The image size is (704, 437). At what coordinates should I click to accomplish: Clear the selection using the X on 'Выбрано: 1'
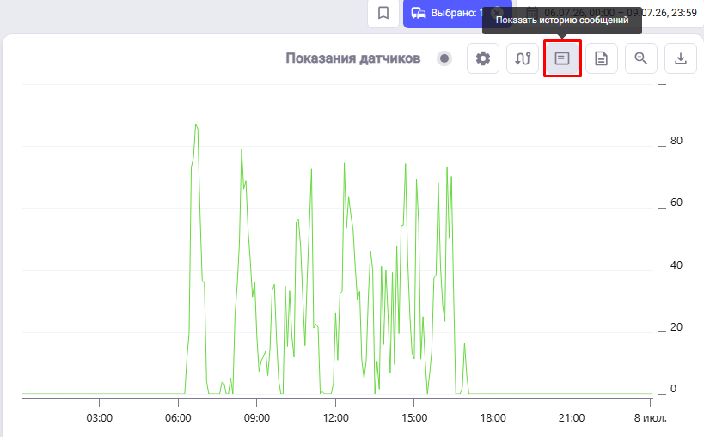[x=497, y=13]
